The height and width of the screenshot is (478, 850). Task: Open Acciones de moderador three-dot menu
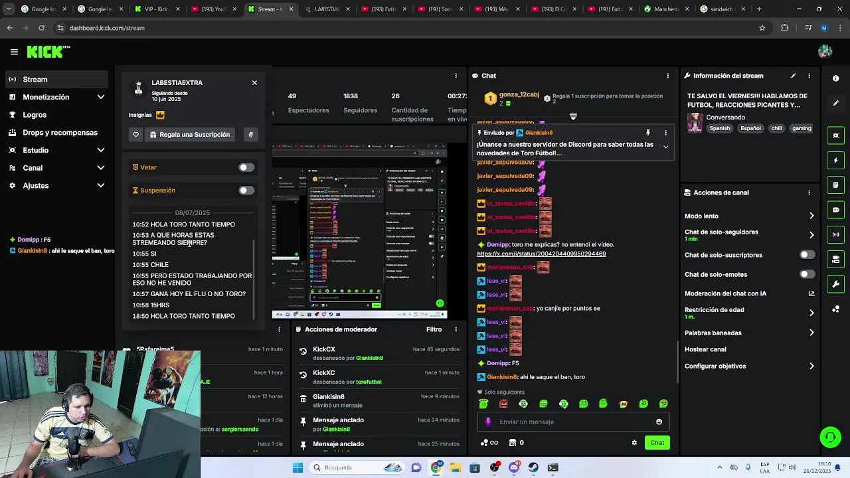click(x=456, y=329)
